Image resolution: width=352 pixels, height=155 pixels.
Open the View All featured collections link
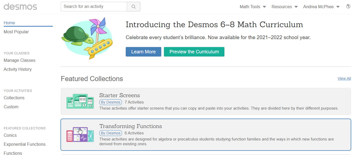point(344,78)
